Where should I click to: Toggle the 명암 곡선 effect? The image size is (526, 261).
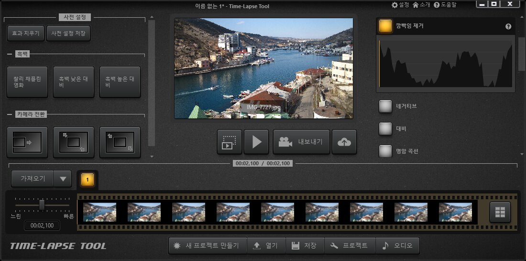click(385, 151)
